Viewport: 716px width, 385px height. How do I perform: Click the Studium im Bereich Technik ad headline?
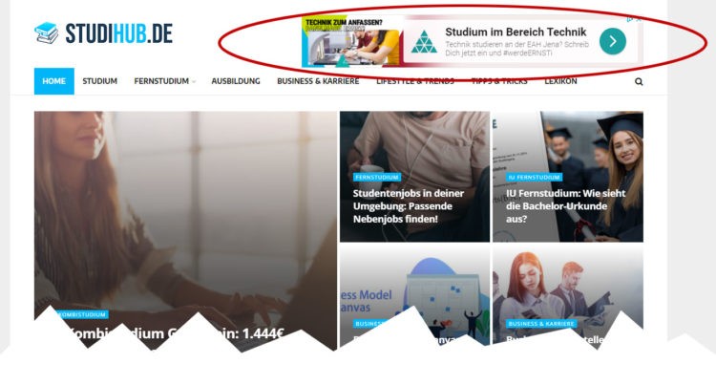pos(516,32)
